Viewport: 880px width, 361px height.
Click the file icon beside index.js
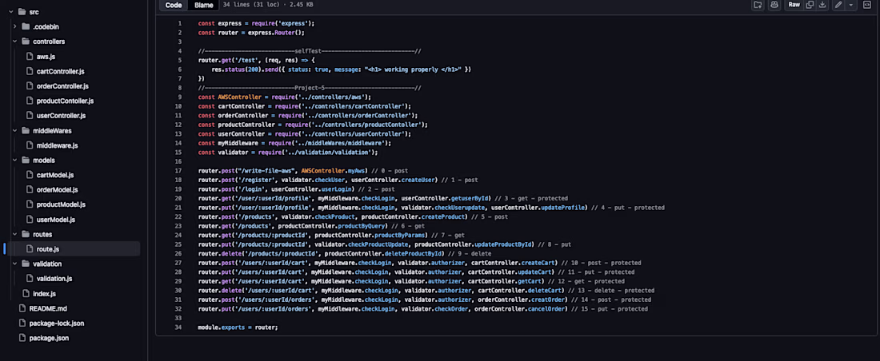[26, 294]
